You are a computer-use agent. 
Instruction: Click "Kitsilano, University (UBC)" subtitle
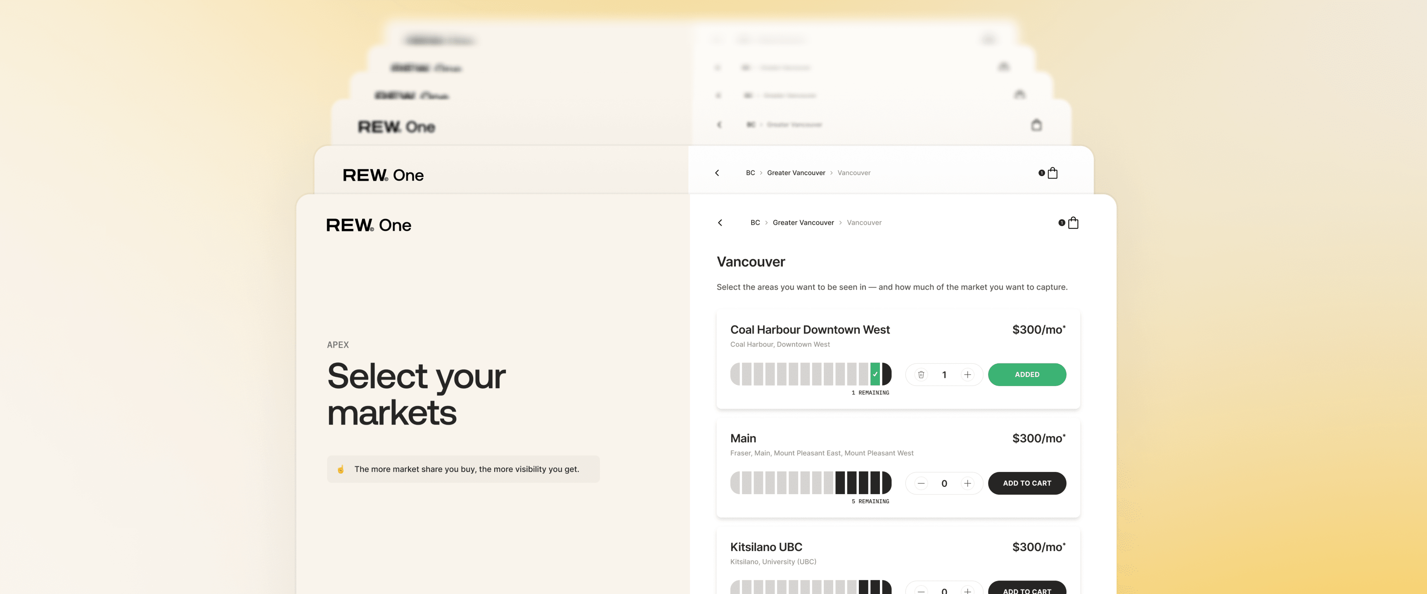click(773, 561)
